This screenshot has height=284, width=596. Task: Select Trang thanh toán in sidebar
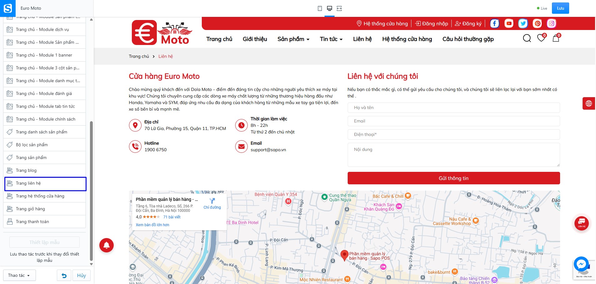pyautogui.click(x=45, y=222)
